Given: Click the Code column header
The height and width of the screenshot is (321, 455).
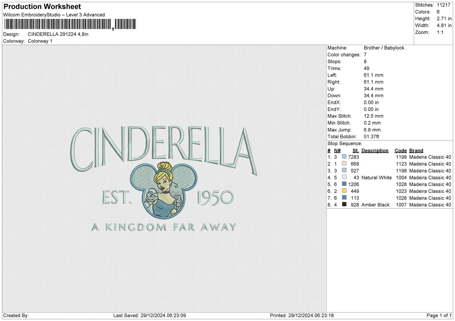Looking at the screenshot, I should point(401,151).
